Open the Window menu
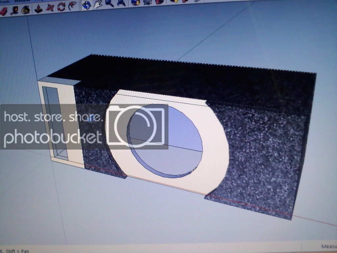337x253 pixels. [x=22, y=1]
